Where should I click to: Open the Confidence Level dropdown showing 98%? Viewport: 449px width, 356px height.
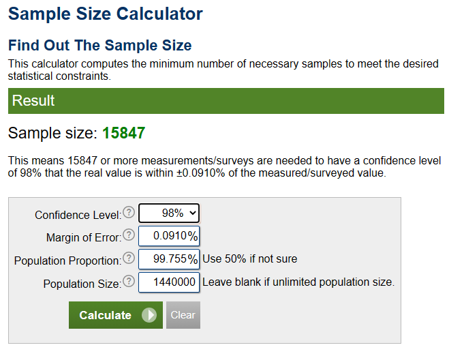(x=169, y=213)
